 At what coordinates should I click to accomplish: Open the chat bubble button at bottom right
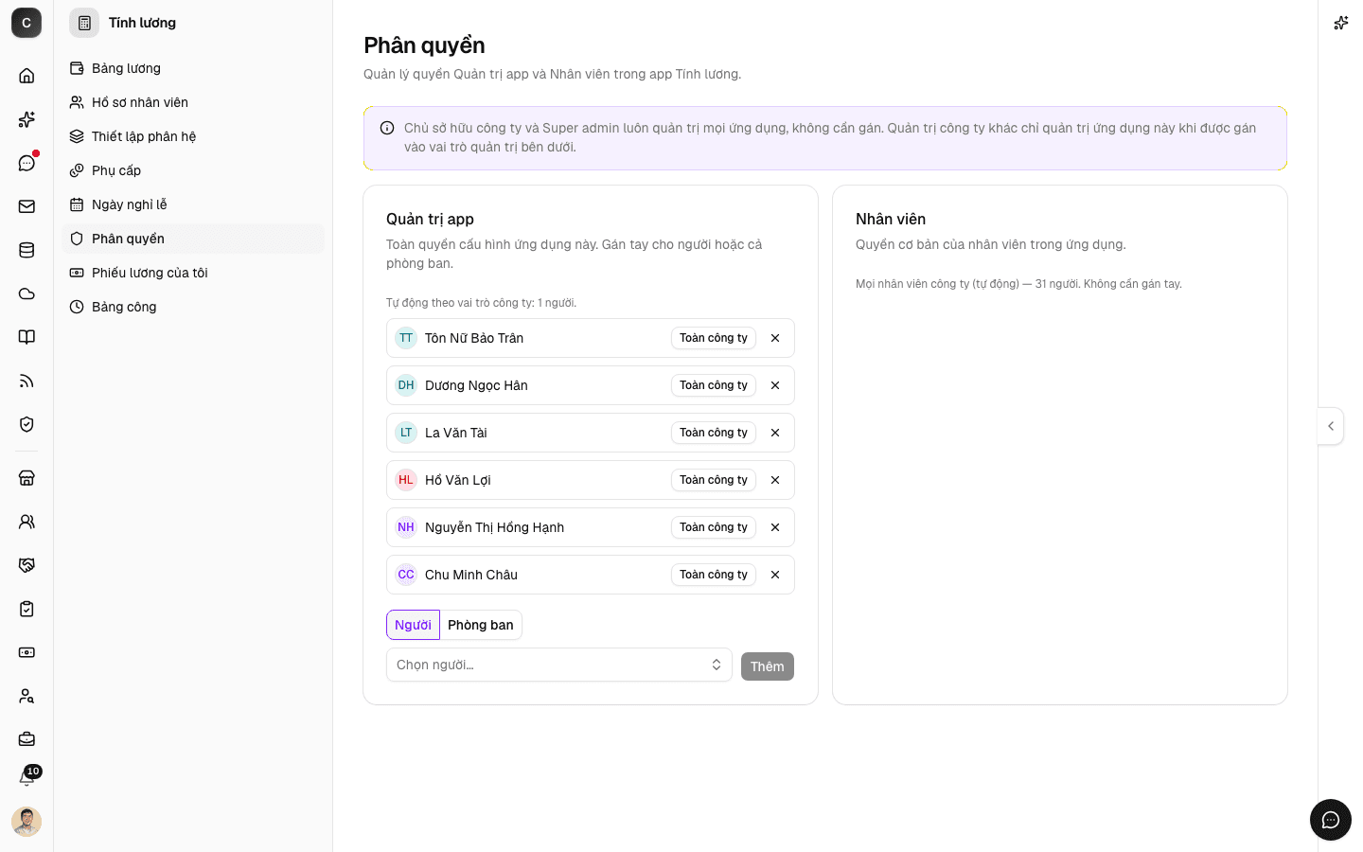(1331, 820)
